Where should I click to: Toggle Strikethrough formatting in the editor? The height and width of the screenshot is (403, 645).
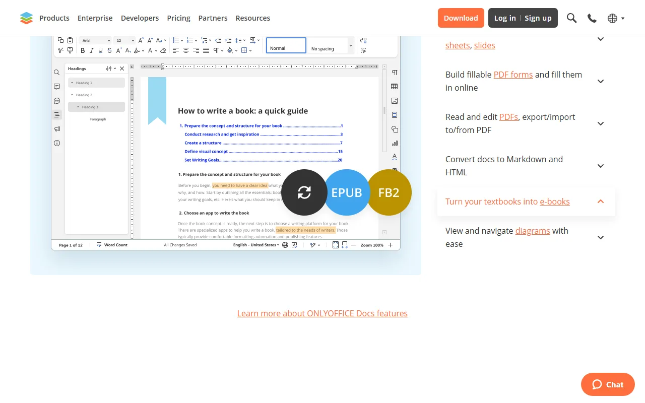(x=109, y=50)
